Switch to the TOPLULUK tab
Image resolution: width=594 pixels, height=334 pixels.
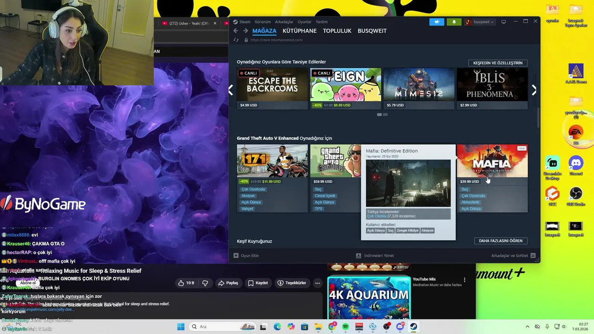pos(337,31)
